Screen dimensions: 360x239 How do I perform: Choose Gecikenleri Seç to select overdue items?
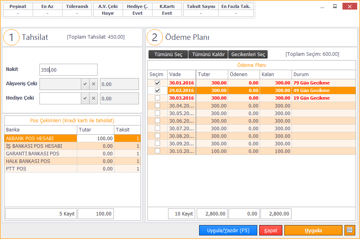pos(248,55)
